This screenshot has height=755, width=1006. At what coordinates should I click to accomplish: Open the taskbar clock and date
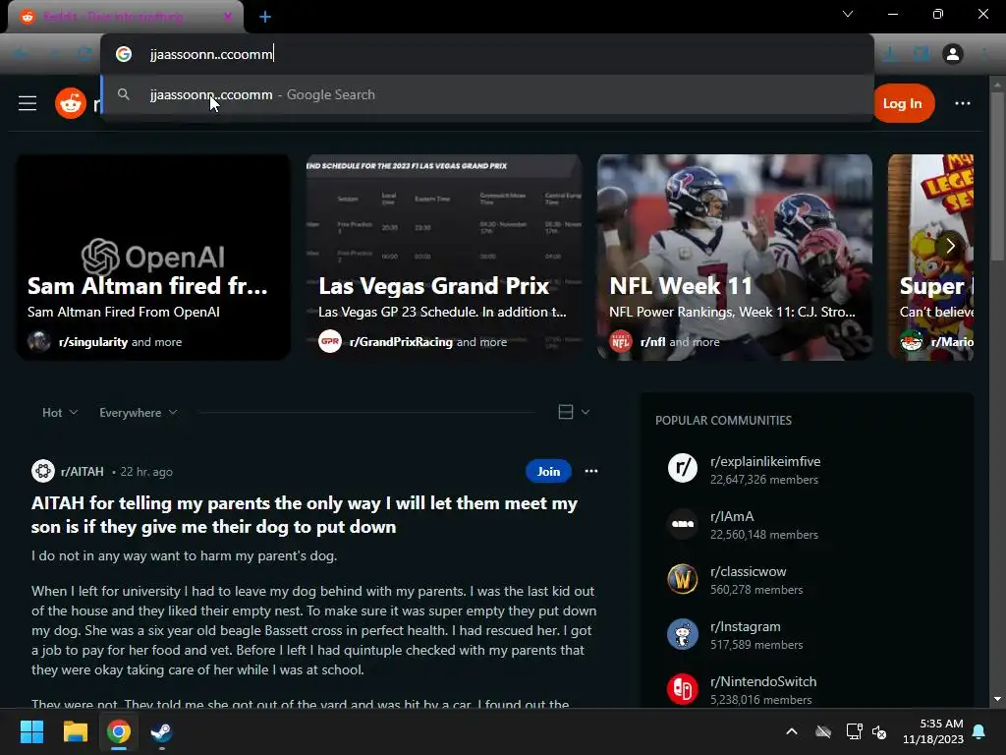[x=933, y=731]
